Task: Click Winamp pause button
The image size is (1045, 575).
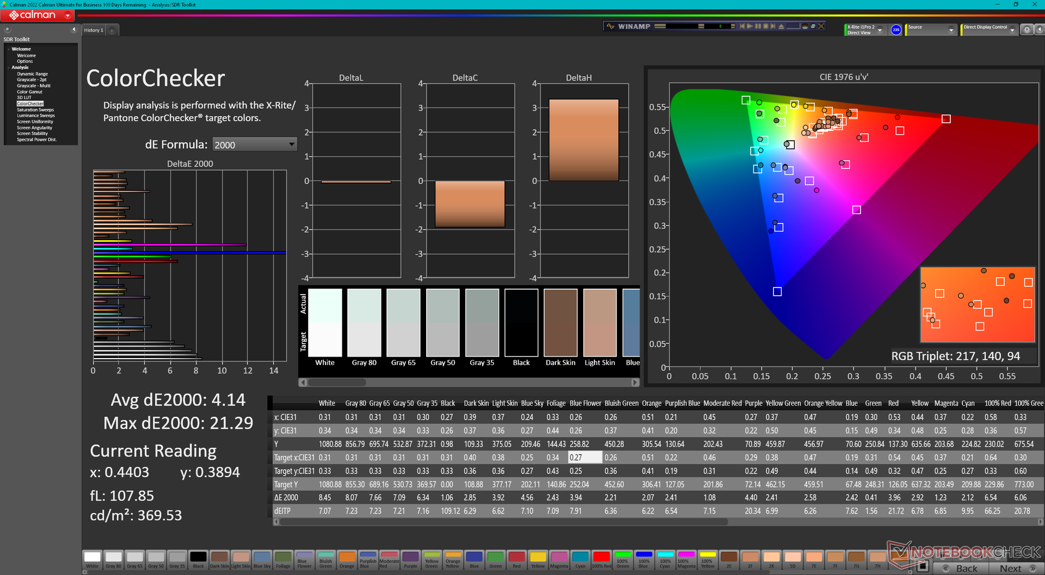Action: 758,26
